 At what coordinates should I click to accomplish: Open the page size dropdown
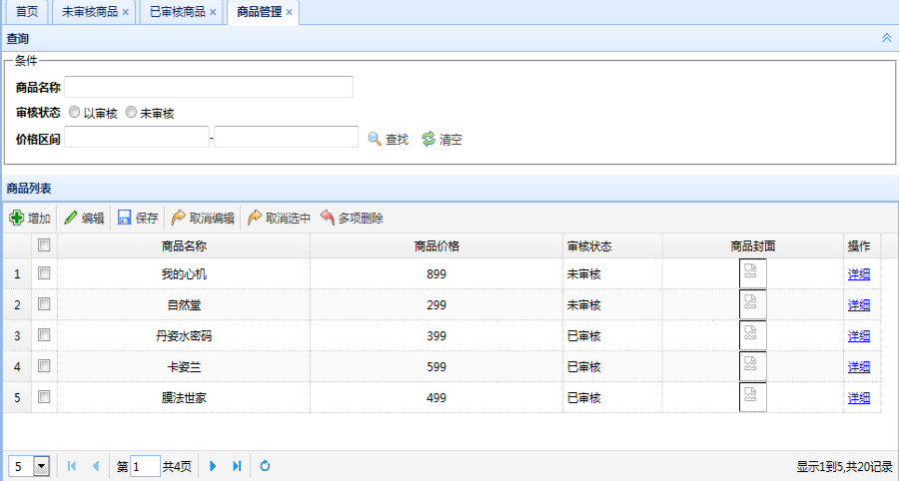coord(41,466)
